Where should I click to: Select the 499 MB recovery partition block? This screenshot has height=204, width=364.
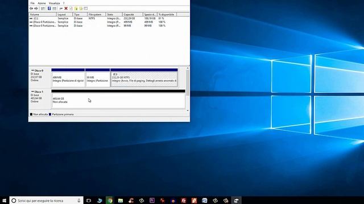click(68, 78)
